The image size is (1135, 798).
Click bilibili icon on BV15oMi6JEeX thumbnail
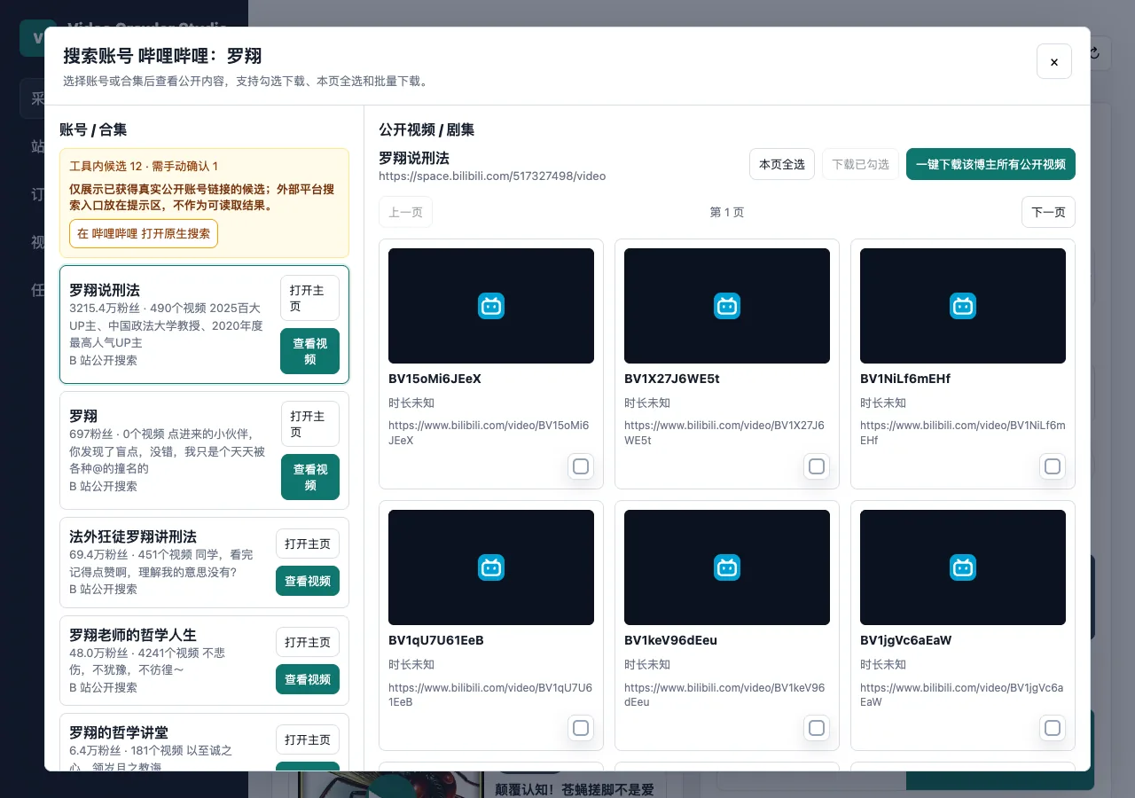pyautogui.click(x=491, y=306)
